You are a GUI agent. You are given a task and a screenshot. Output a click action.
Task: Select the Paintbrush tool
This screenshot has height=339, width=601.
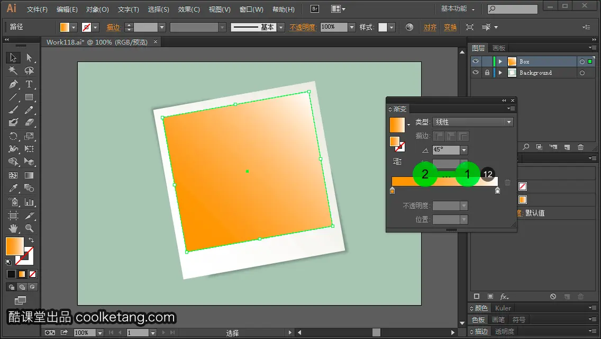13,110
